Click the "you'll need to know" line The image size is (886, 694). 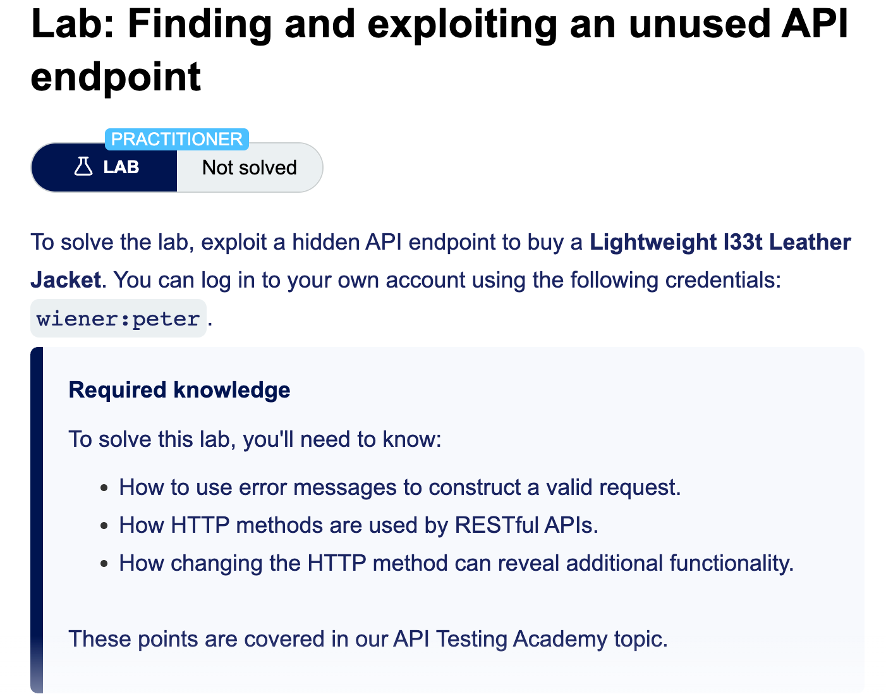(x=255, y=439)
